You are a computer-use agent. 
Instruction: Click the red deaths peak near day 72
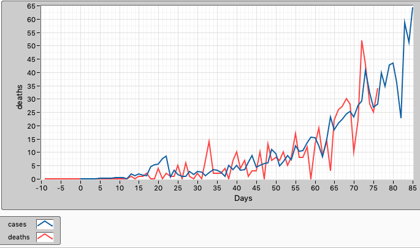[x=362, y=41]
